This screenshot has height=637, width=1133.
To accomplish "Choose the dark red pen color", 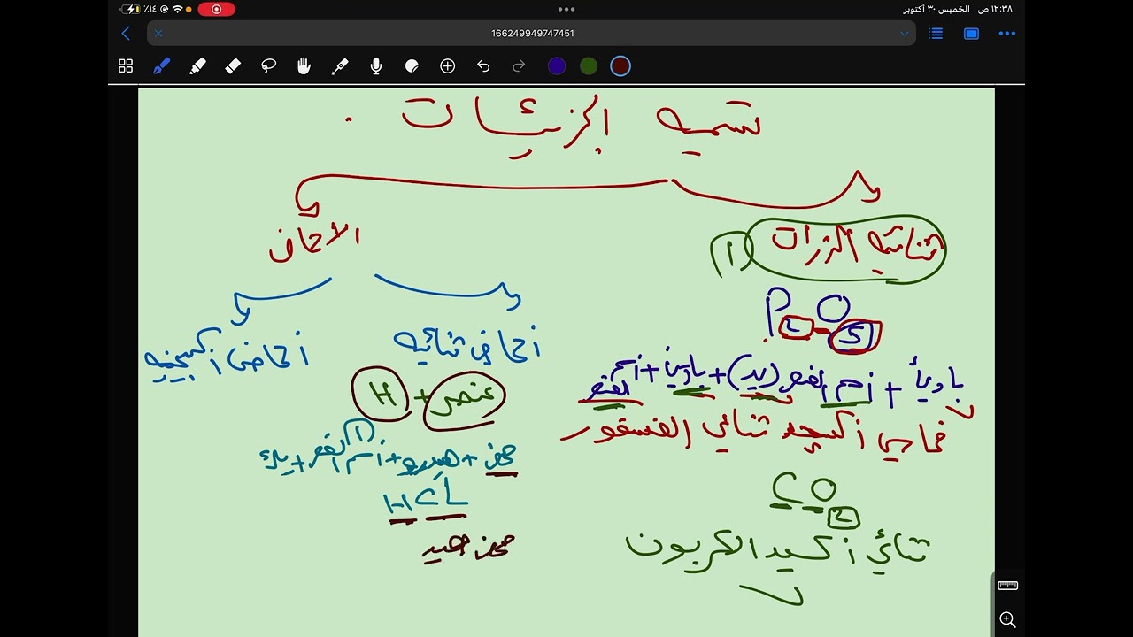I will pos(620,66).
